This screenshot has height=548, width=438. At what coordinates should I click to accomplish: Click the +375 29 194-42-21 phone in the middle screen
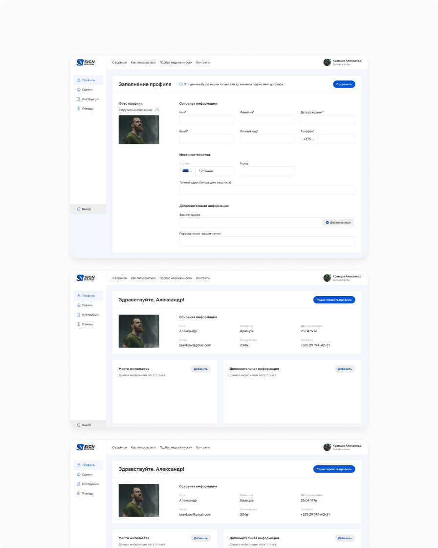coord(315,345)
